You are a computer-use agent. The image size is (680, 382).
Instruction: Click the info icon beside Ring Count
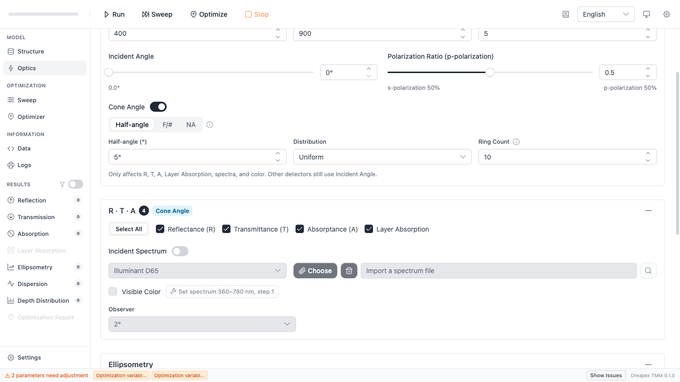coord(516,142)
